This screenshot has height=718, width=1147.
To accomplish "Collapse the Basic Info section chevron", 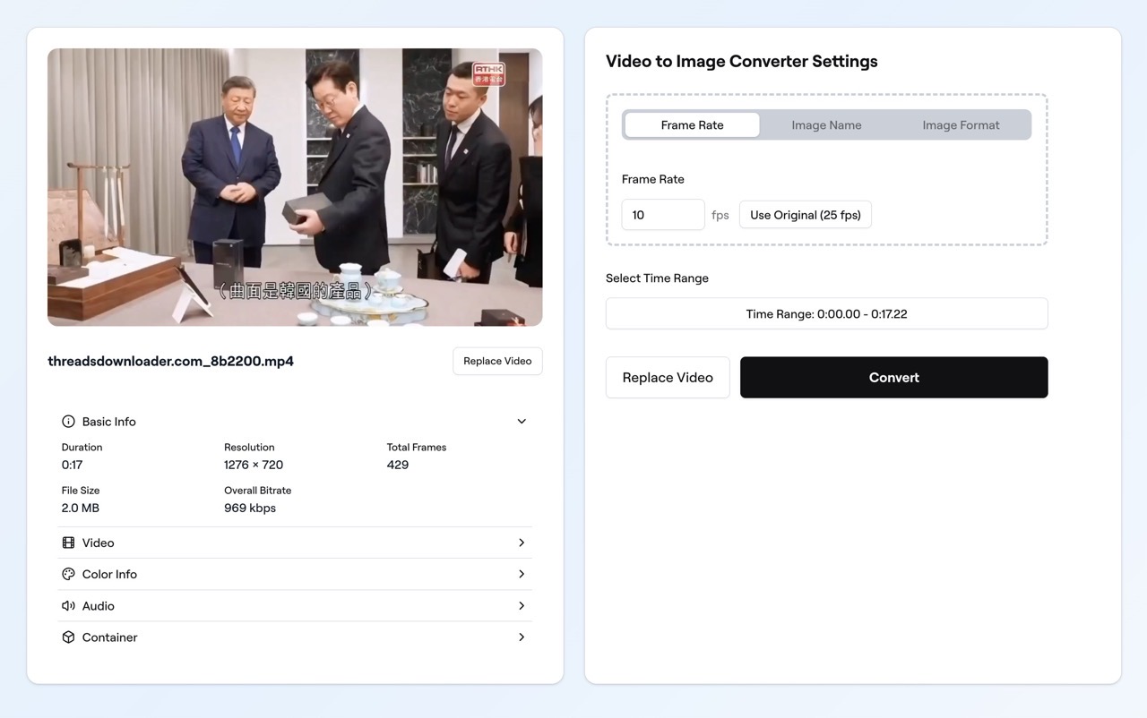I will coord(522,422).
